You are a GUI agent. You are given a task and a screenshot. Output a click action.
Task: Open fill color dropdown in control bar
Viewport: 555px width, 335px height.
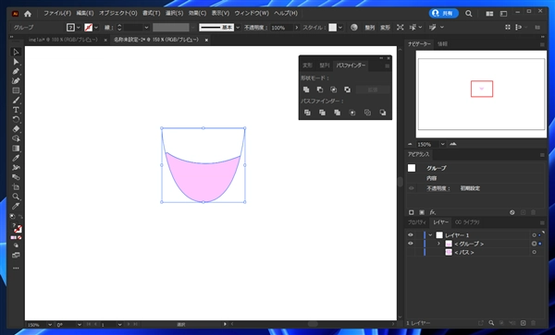[79, 27]
